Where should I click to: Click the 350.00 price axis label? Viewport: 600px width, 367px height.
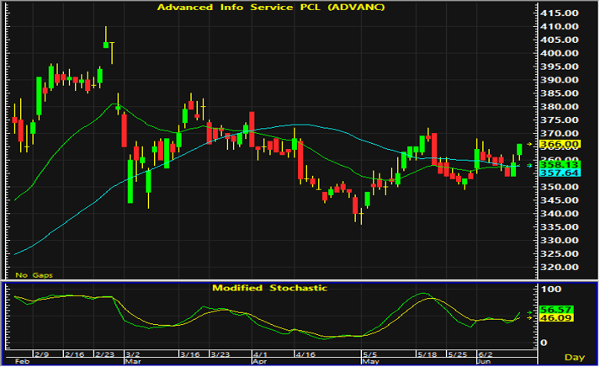[x=559, y=187]
